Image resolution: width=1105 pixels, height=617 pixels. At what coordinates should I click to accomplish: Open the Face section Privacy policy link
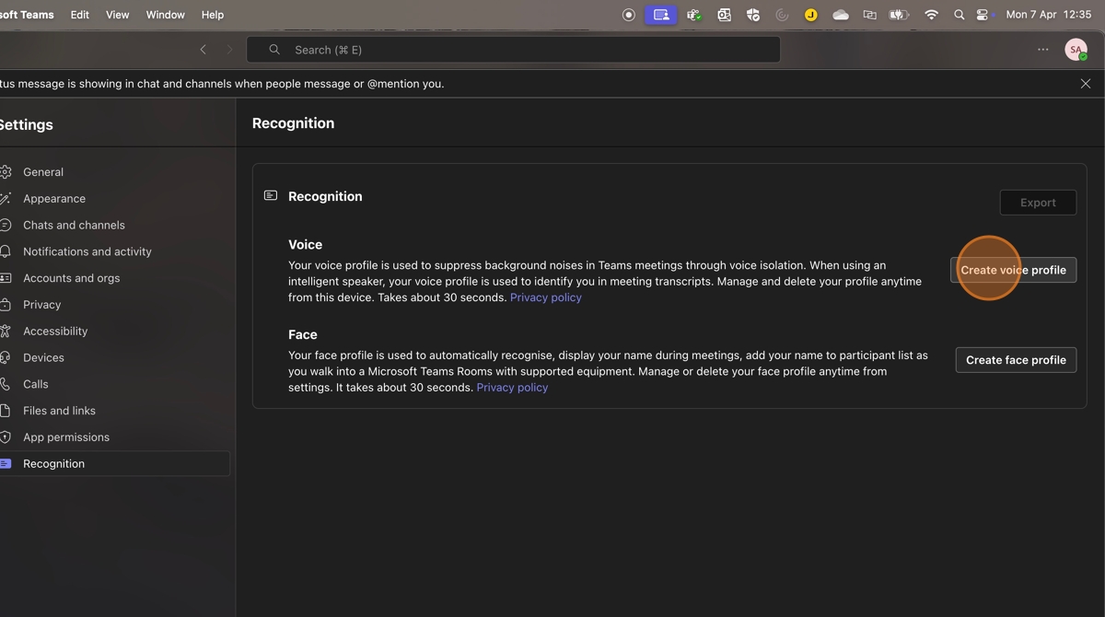pyautogui.click(x=512, y=388)
